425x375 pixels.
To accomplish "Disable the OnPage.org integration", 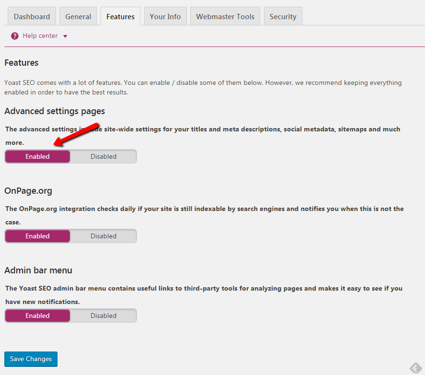I will [103, 235].
